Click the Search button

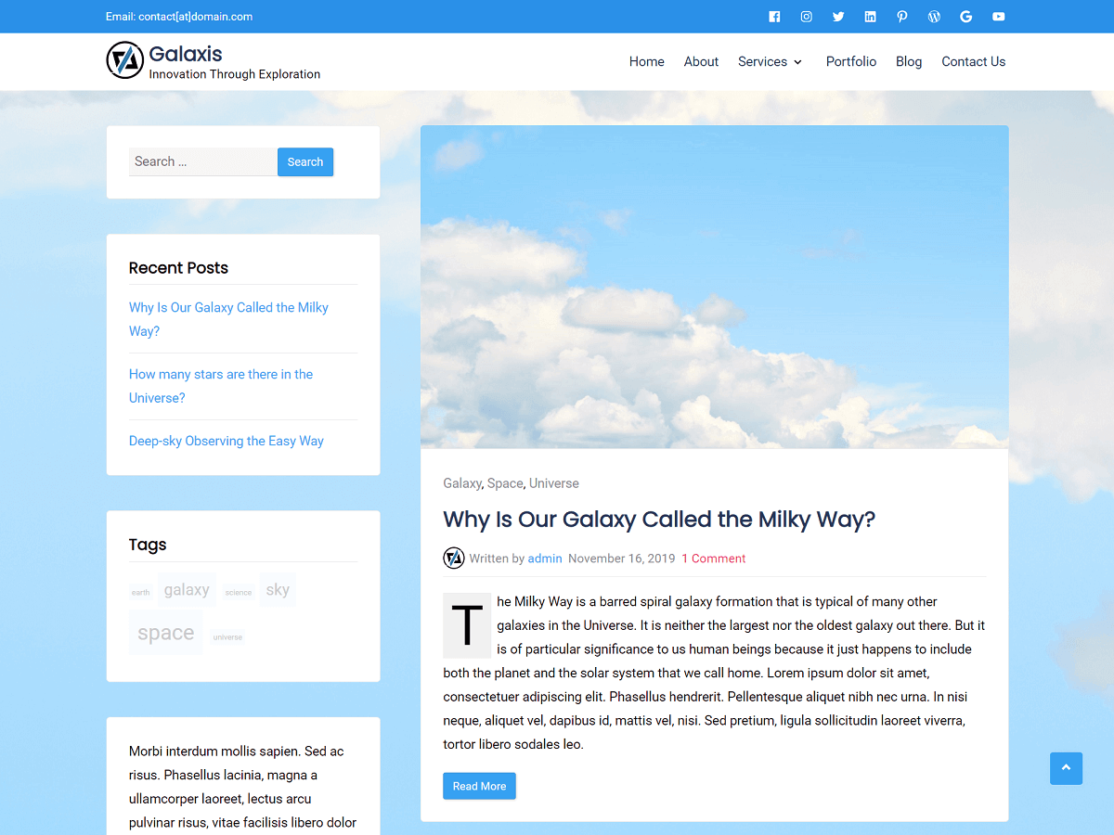[x=305, y=161]
